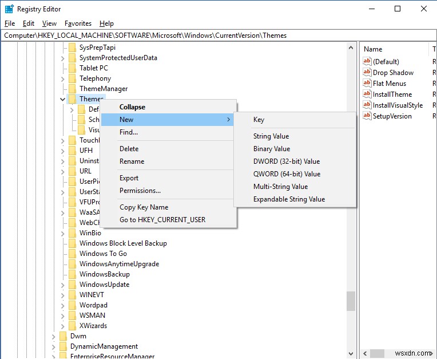The height and width of the screenshot is (359, 437).
Task: Create a new Expandable String Value
Action: [295, 199]
